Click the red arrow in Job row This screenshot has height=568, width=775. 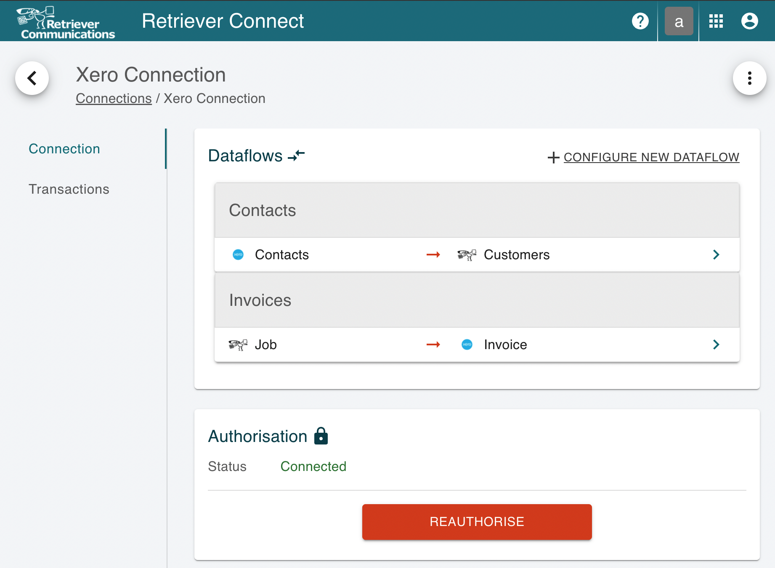(433, 344)
